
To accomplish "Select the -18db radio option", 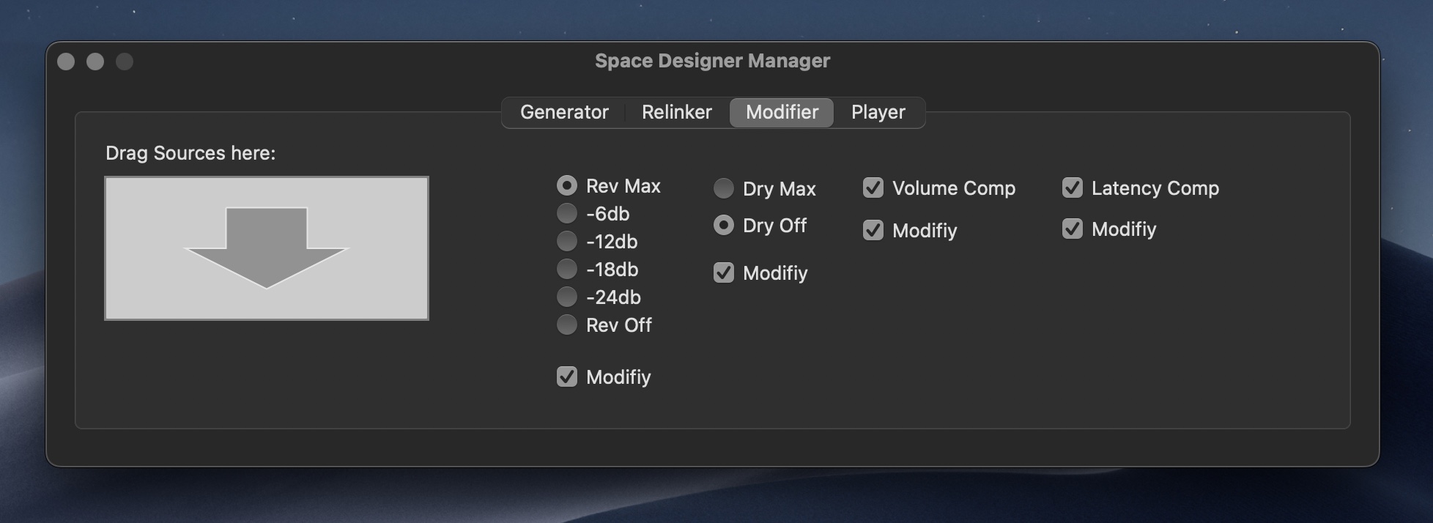I will point(566,269).
